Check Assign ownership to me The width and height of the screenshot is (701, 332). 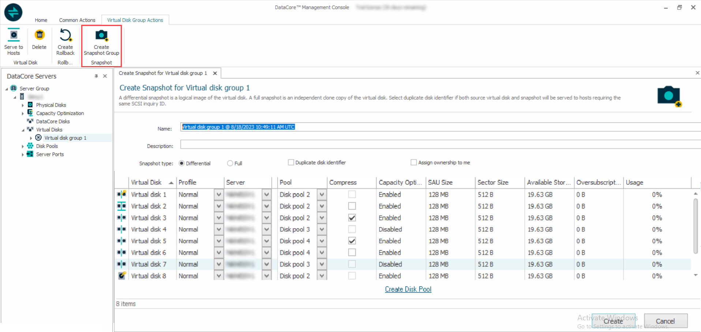click(413, 162)
